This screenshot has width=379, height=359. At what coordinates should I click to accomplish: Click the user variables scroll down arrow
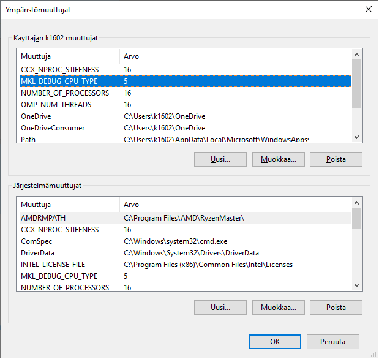click(x=356, y=137)
